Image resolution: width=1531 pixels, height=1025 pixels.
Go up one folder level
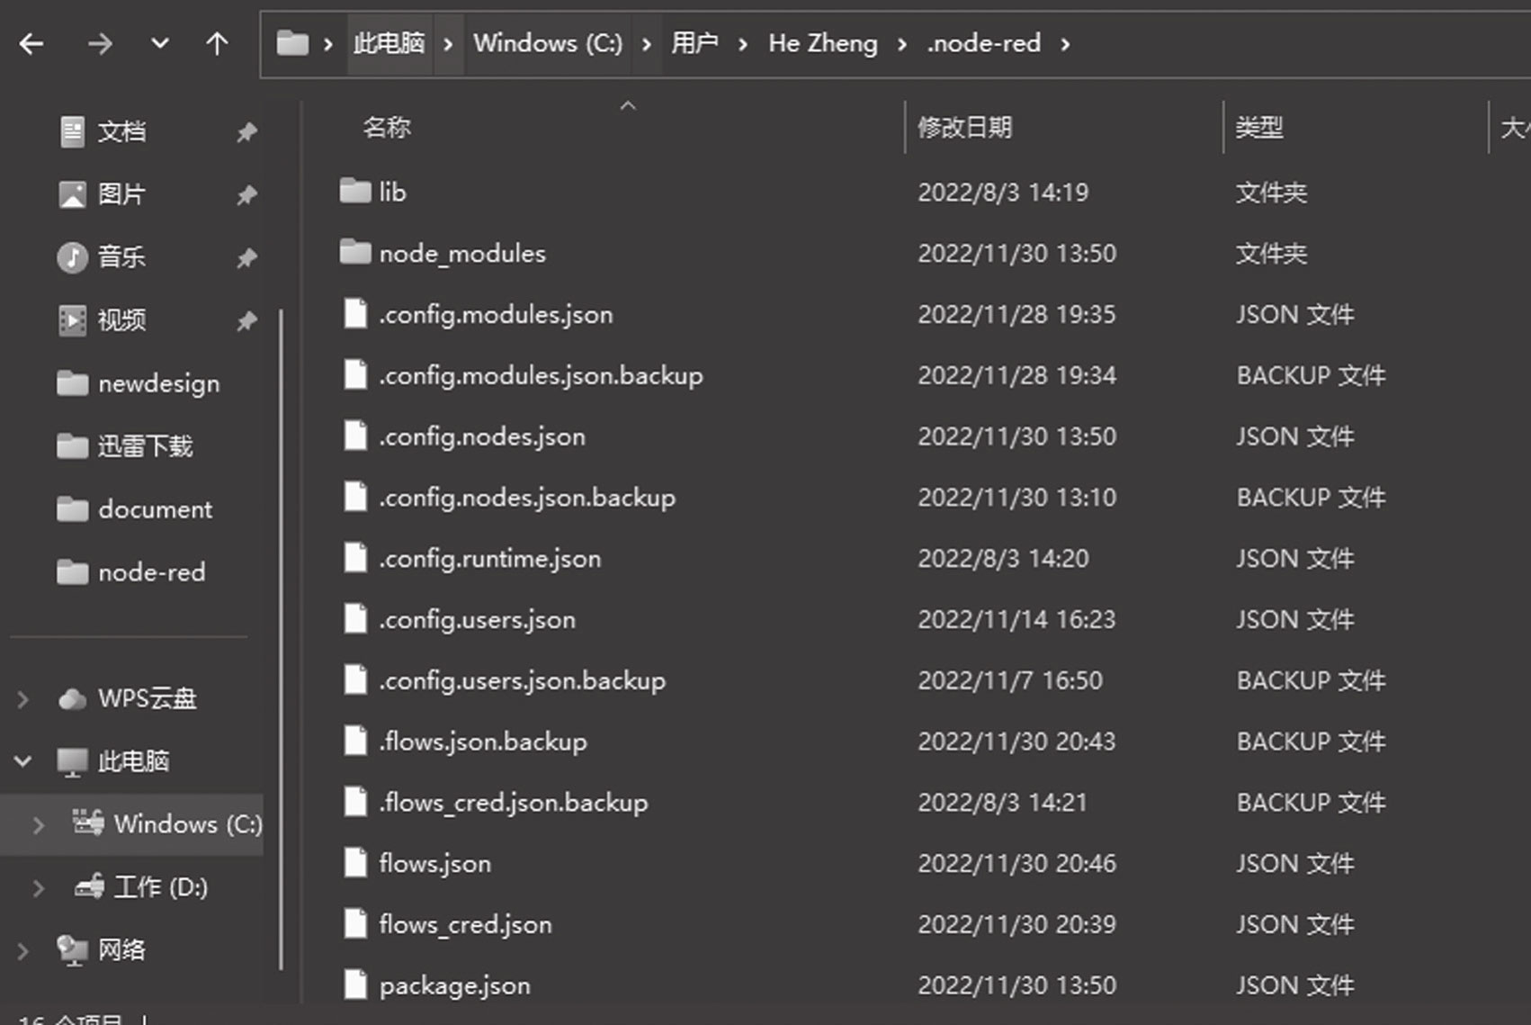click(217, 43)
